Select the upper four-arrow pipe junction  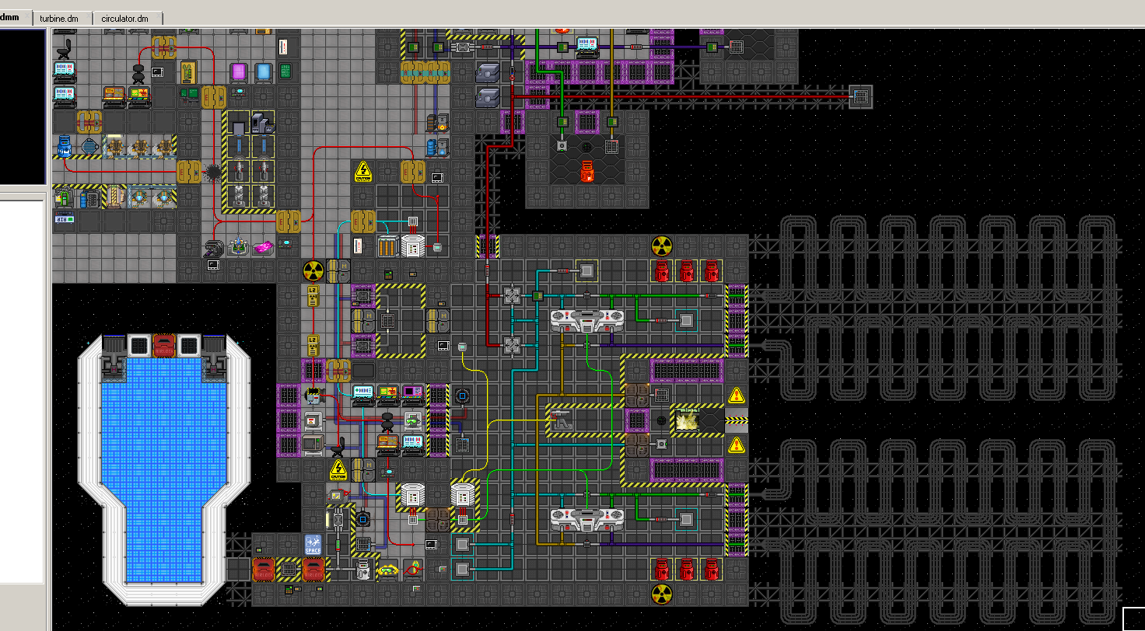512,296
